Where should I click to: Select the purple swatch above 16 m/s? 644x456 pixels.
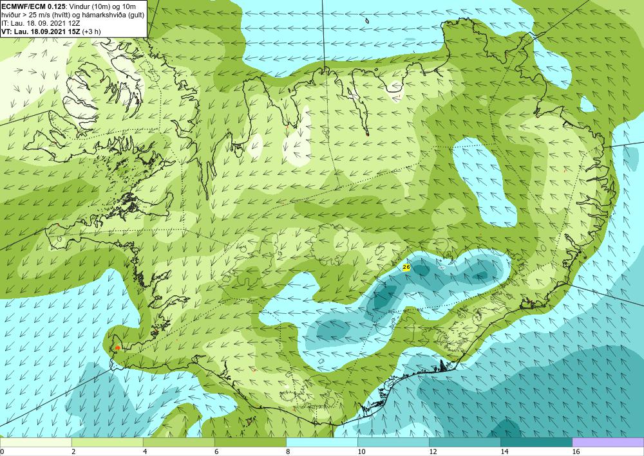pyautogui.click(x=608, y=442)
